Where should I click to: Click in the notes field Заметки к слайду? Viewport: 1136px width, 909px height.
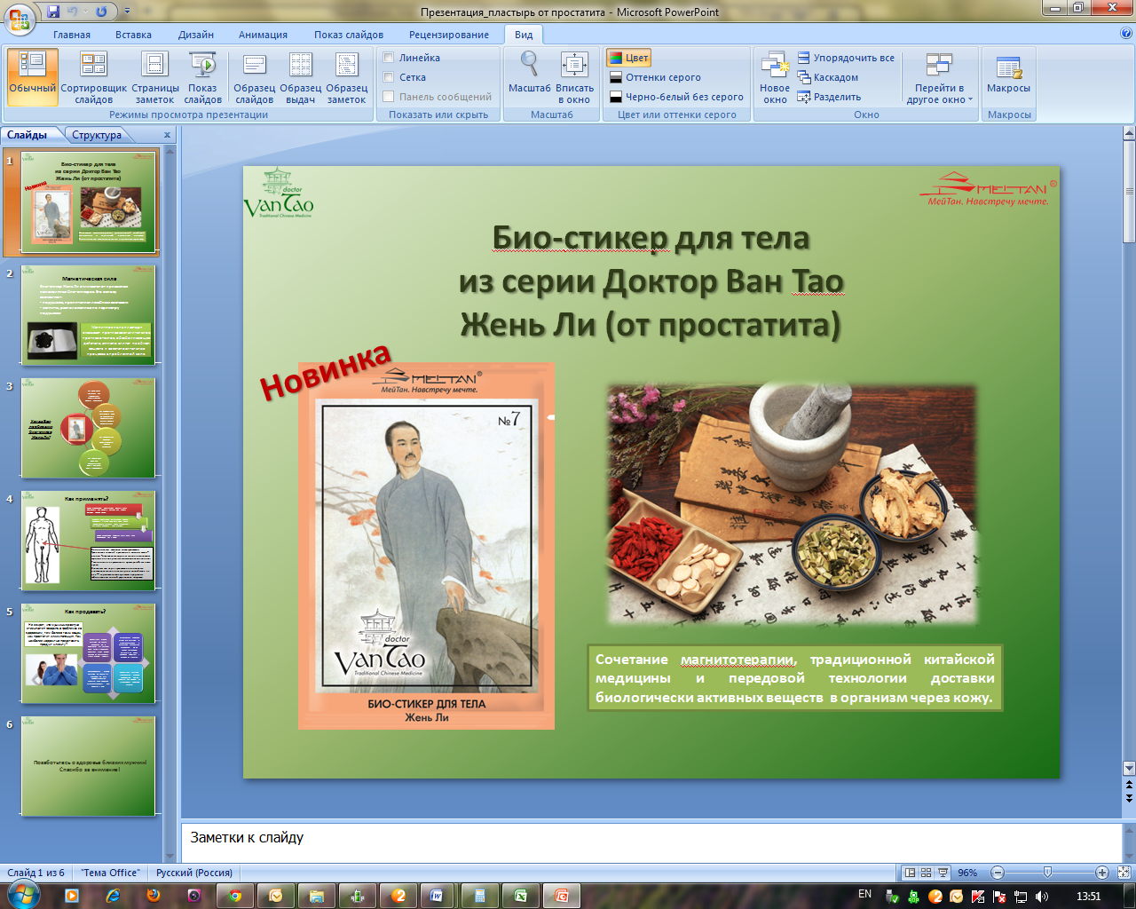tap(651, 841)
